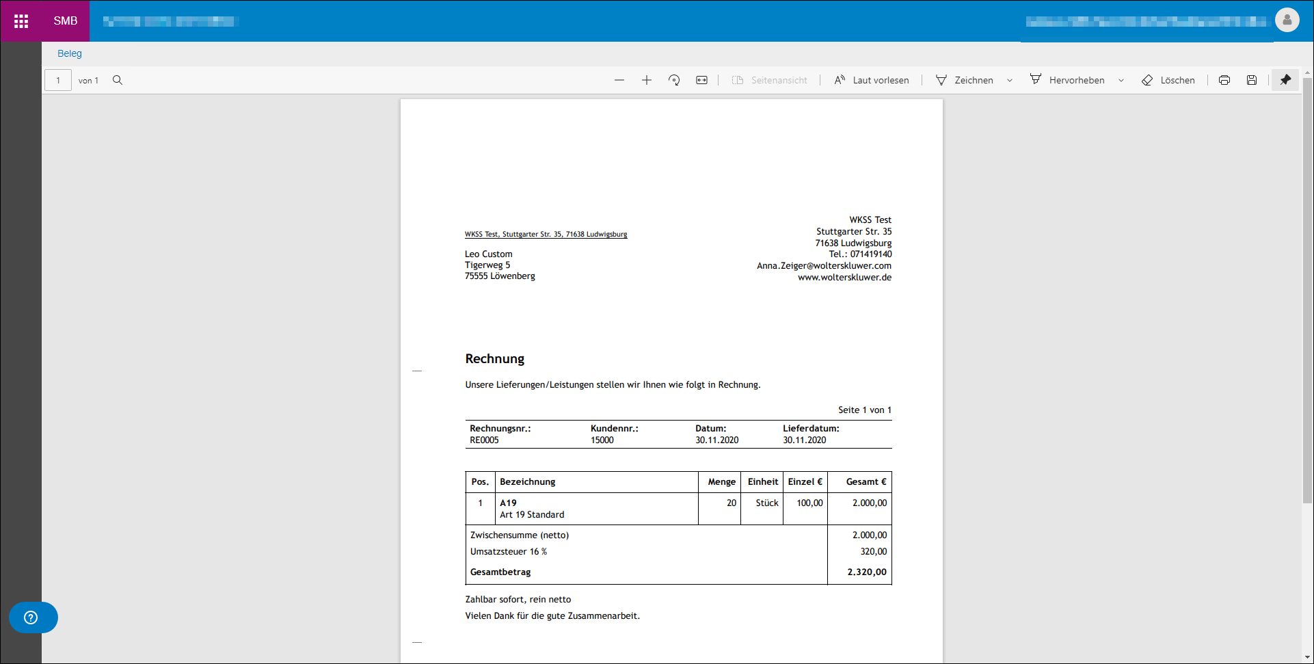Click the Zwischensumme (netto) label
Viewport: 1314px width, 664px height.
[x=520, y=535]
